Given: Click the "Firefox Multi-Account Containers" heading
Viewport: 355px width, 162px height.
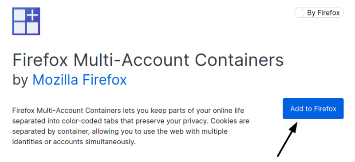Looking at the screenshot, I should pos(148,60).
